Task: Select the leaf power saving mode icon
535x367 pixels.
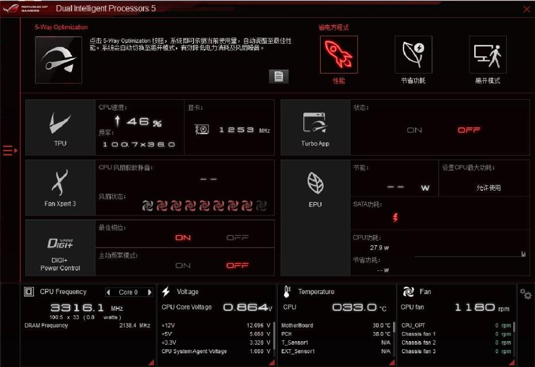Action: point(413,55)
